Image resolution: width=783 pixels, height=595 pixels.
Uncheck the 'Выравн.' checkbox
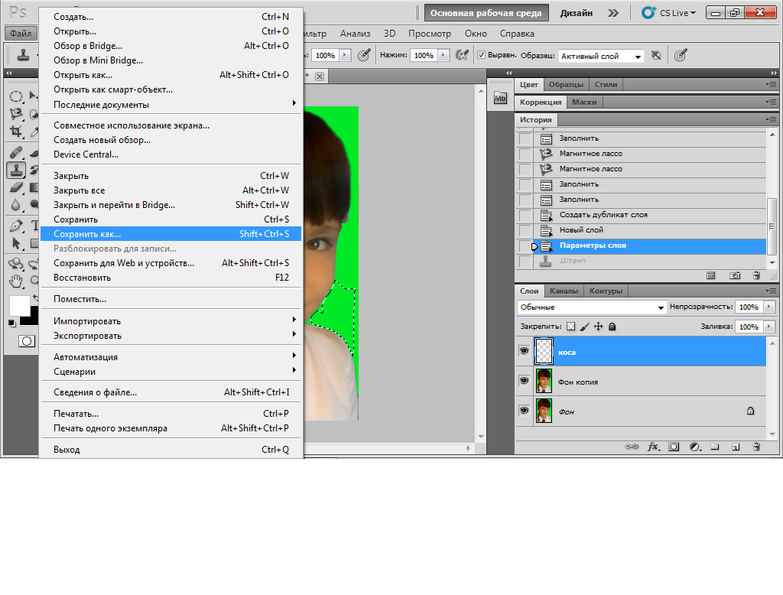coord(481,55)
